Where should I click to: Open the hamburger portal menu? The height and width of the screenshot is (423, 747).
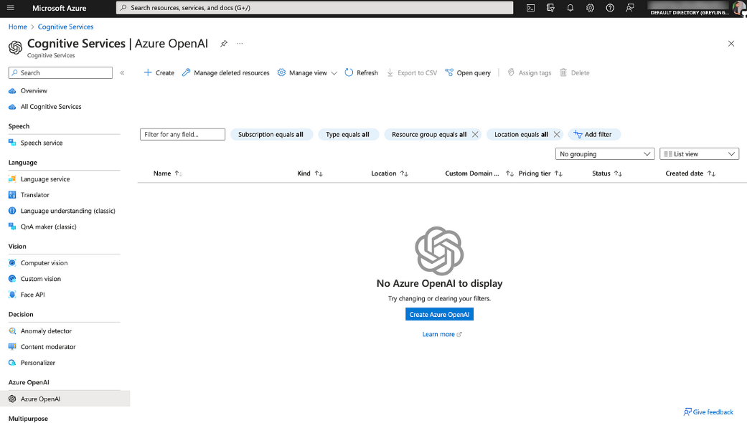click(x=11, y=8)
